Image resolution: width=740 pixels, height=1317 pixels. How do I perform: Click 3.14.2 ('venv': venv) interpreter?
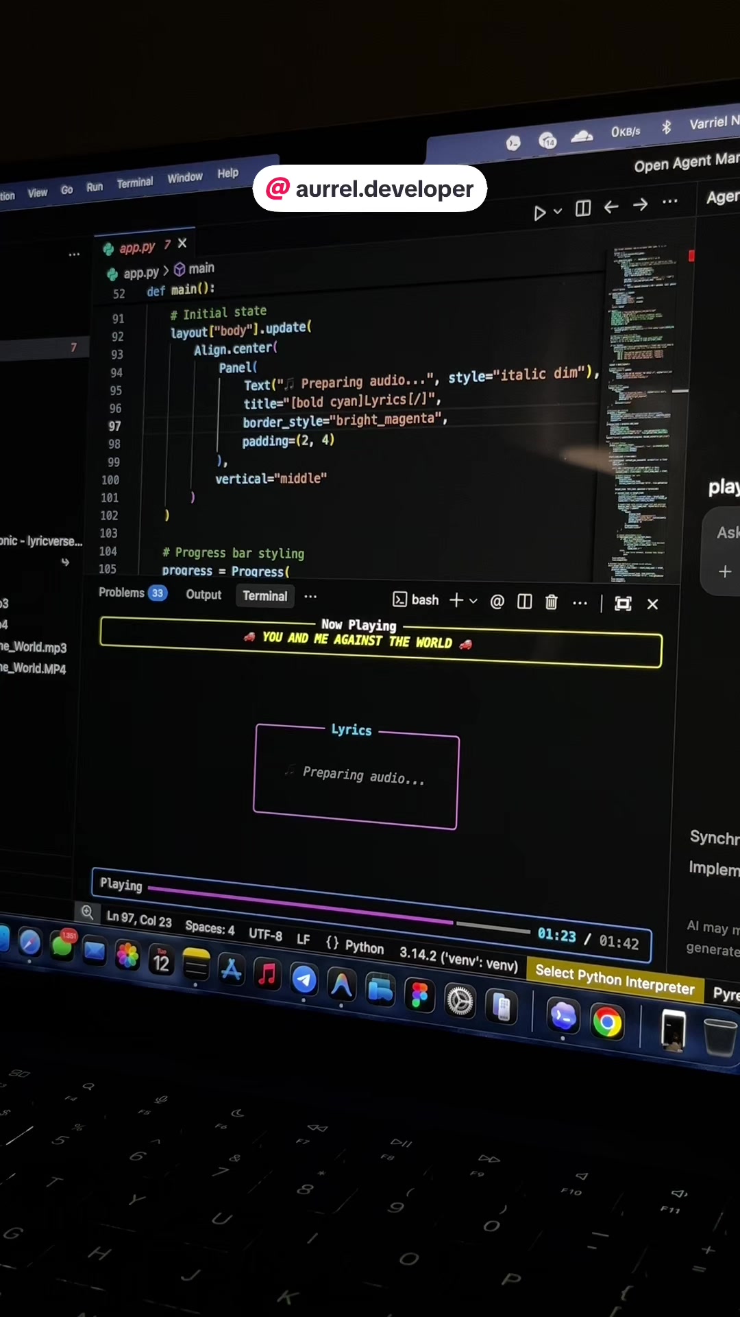click(458, 959)
